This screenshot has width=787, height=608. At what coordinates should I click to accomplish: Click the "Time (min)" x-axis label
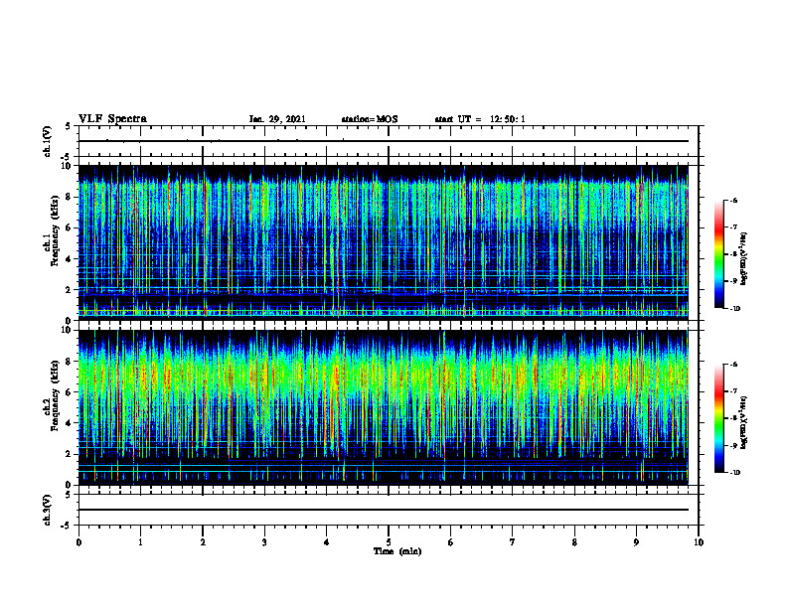[397, 551]
